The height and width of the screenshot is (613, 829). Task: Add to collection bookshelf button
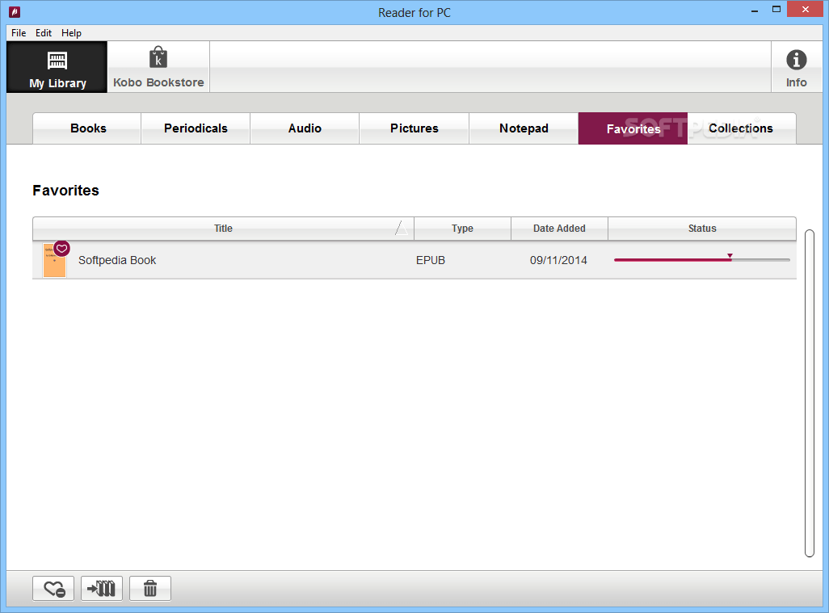coord(102,588)
